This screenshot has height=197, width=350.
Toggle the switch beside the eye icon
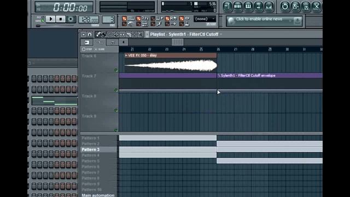(x=182, y=19)
